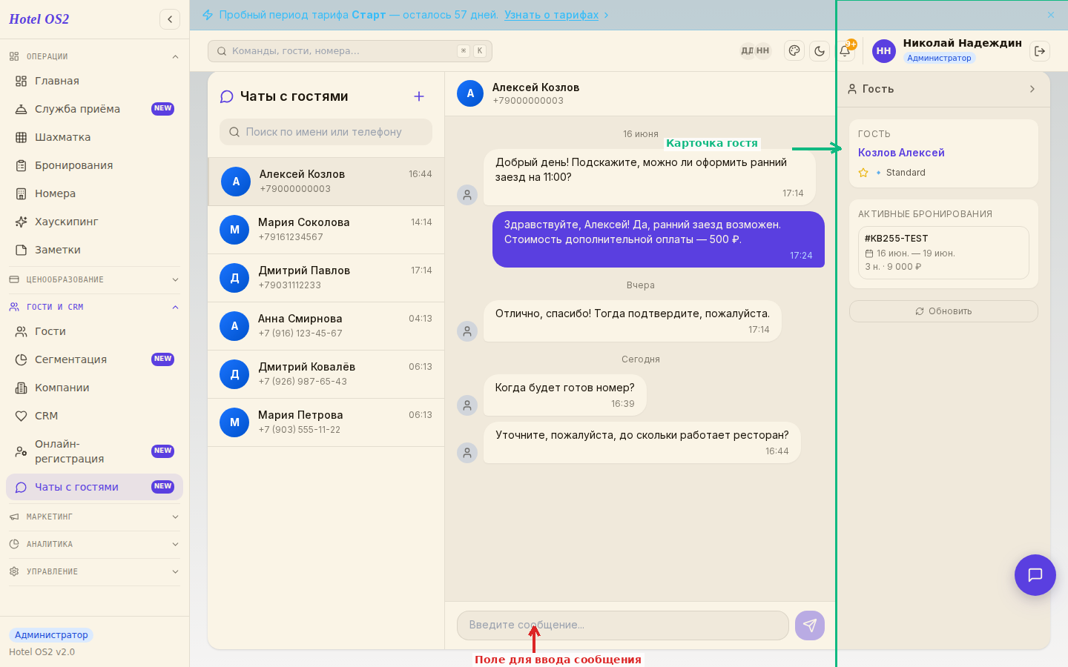This screenshot has width=1068, height=667.
Task: Toggle dark mode moon icon
Action: 820,51
